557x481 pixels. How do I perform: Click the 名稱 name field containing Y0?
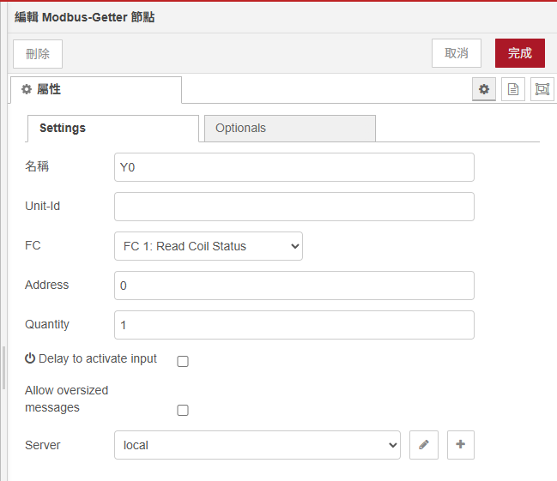point(294,167)
